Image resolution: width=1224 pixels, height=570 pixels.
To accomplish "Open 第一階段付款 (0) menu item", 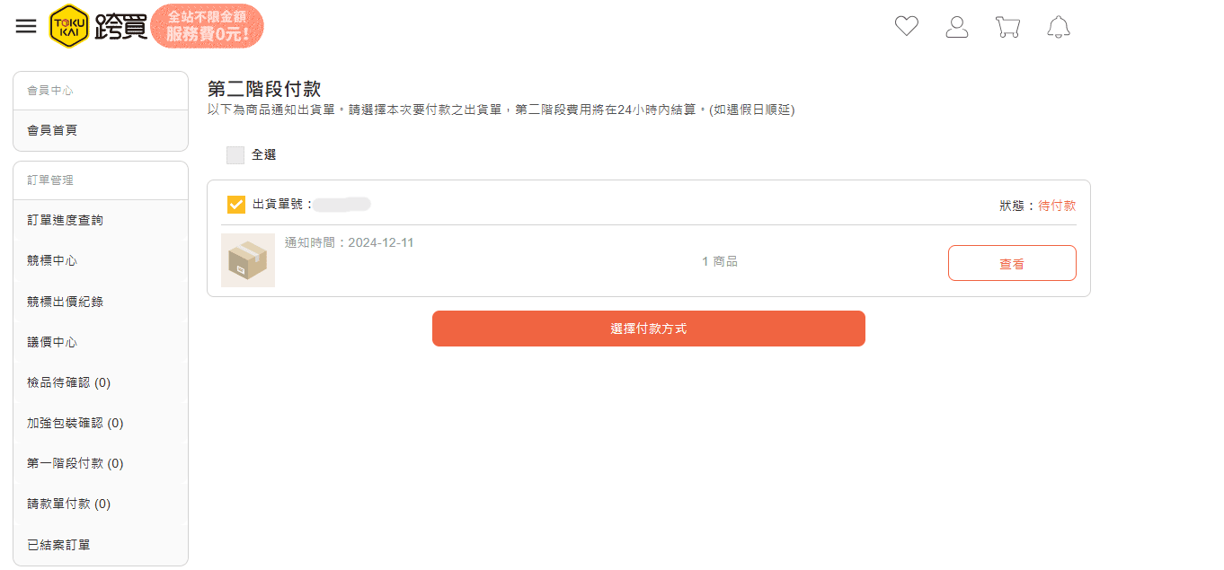I will point(101,463).
